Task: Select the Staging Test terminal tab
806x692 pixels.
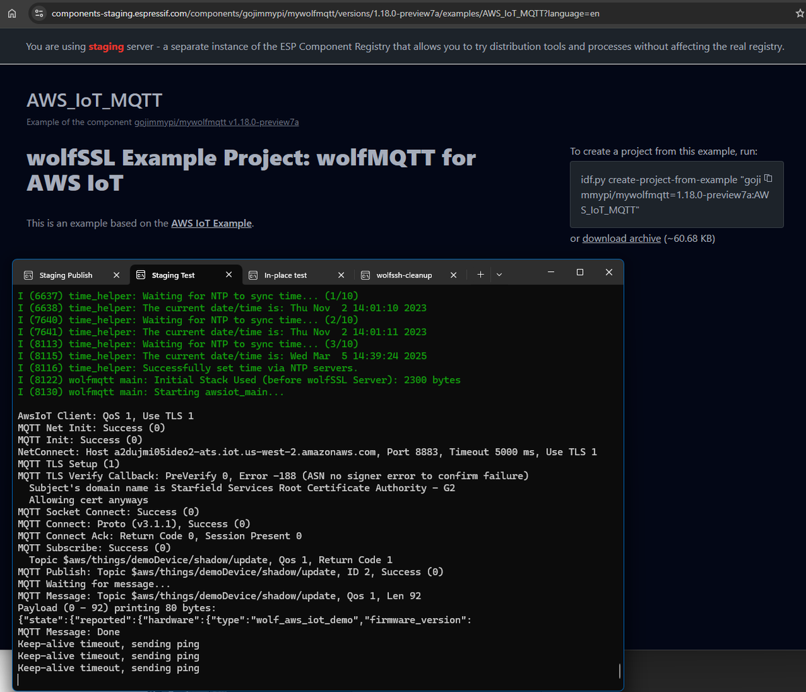Action: (173, 275)
